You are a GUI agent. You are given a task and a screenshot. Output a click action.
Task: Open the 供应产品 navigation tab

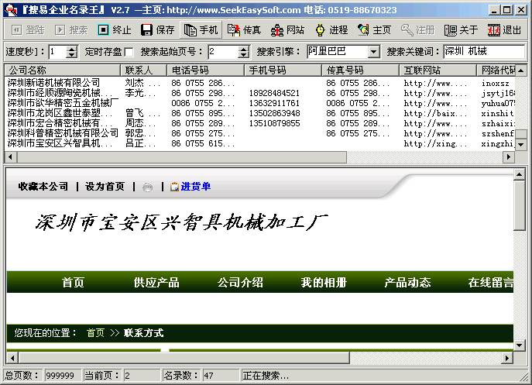(x=156, y=283)
